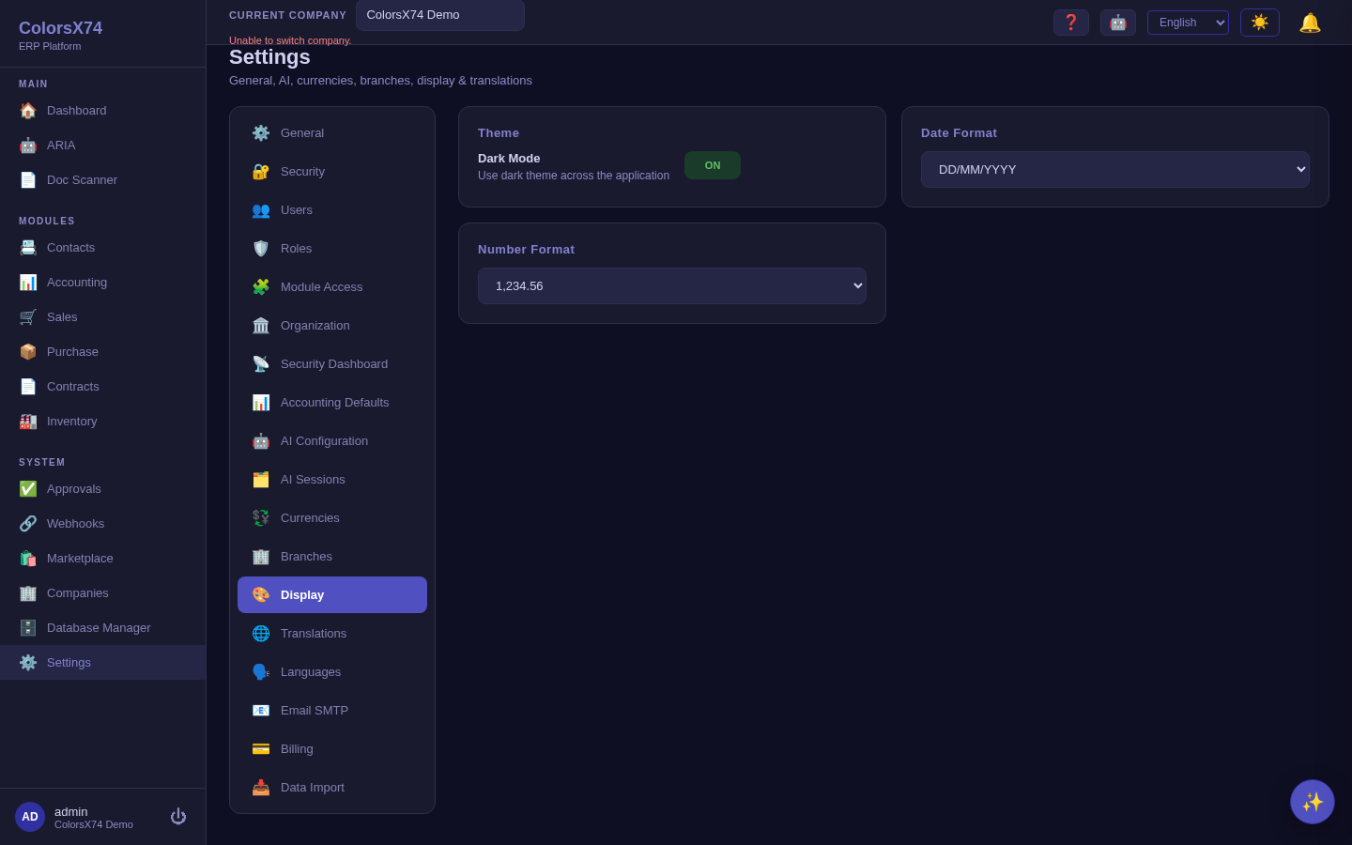The height and width of the screenshot is (845, 1352).
Task: Open the help question mark icon
Action: (1071, 23)
